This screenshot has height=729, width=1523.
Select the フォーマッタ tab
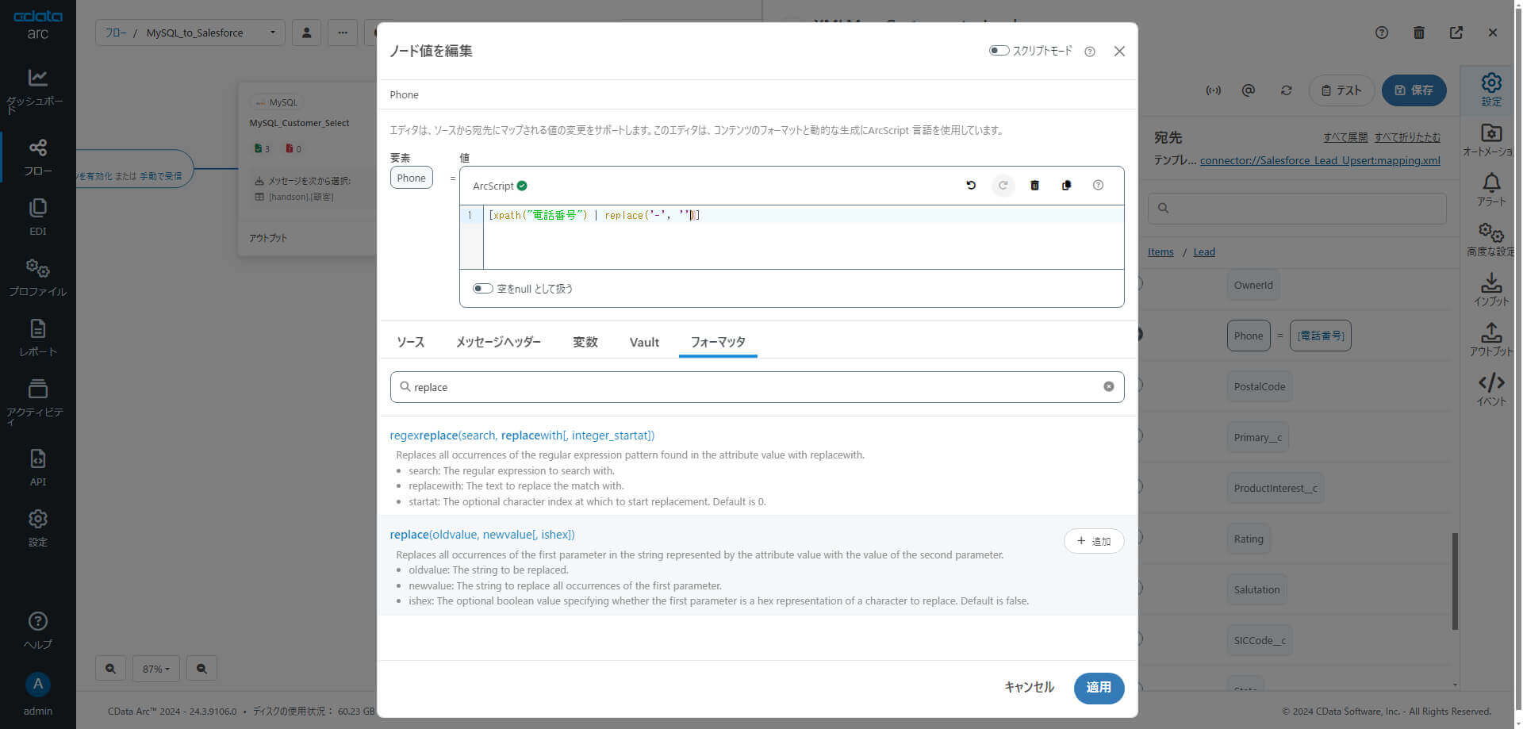718,342
